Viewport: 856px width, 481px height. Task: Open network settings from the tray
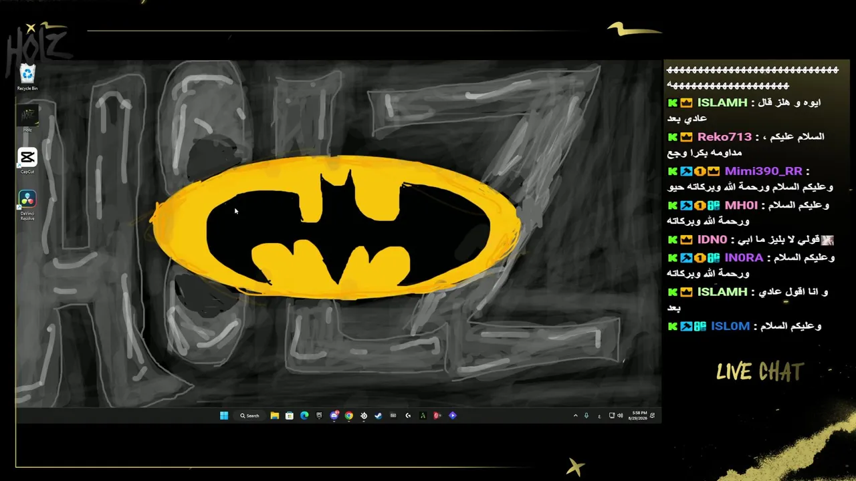click(612, 416)
